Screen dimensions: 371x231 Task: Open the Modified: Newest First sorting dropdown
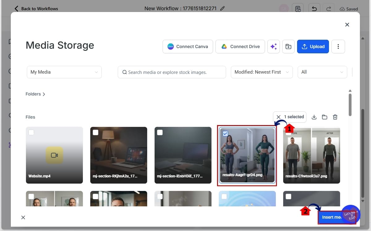pos(262,72)
